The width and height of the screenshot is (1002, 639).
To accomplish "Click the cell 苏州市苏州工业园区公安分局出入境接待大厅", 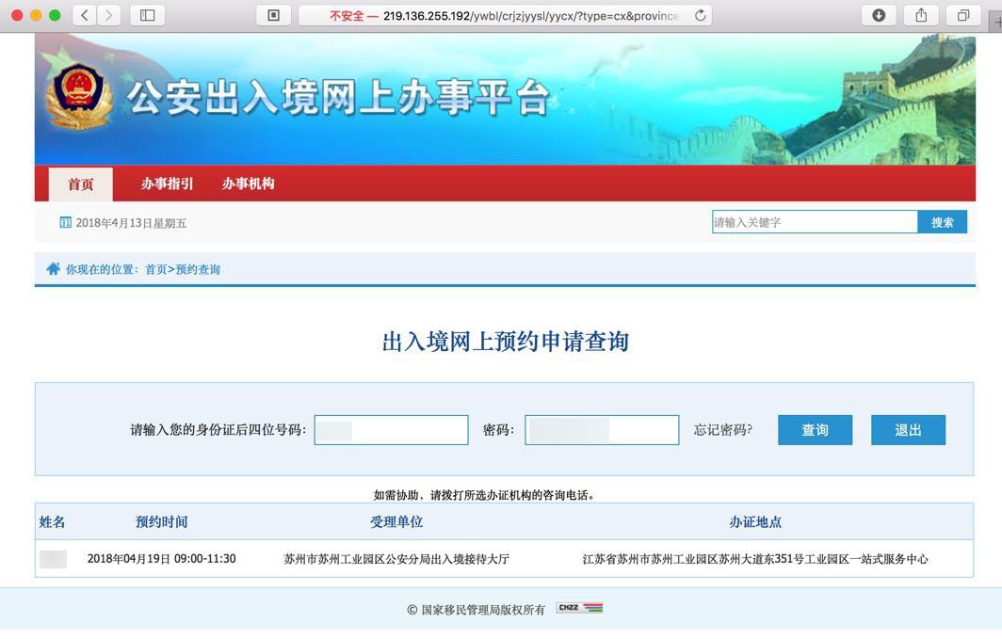I will click(396, 559).
